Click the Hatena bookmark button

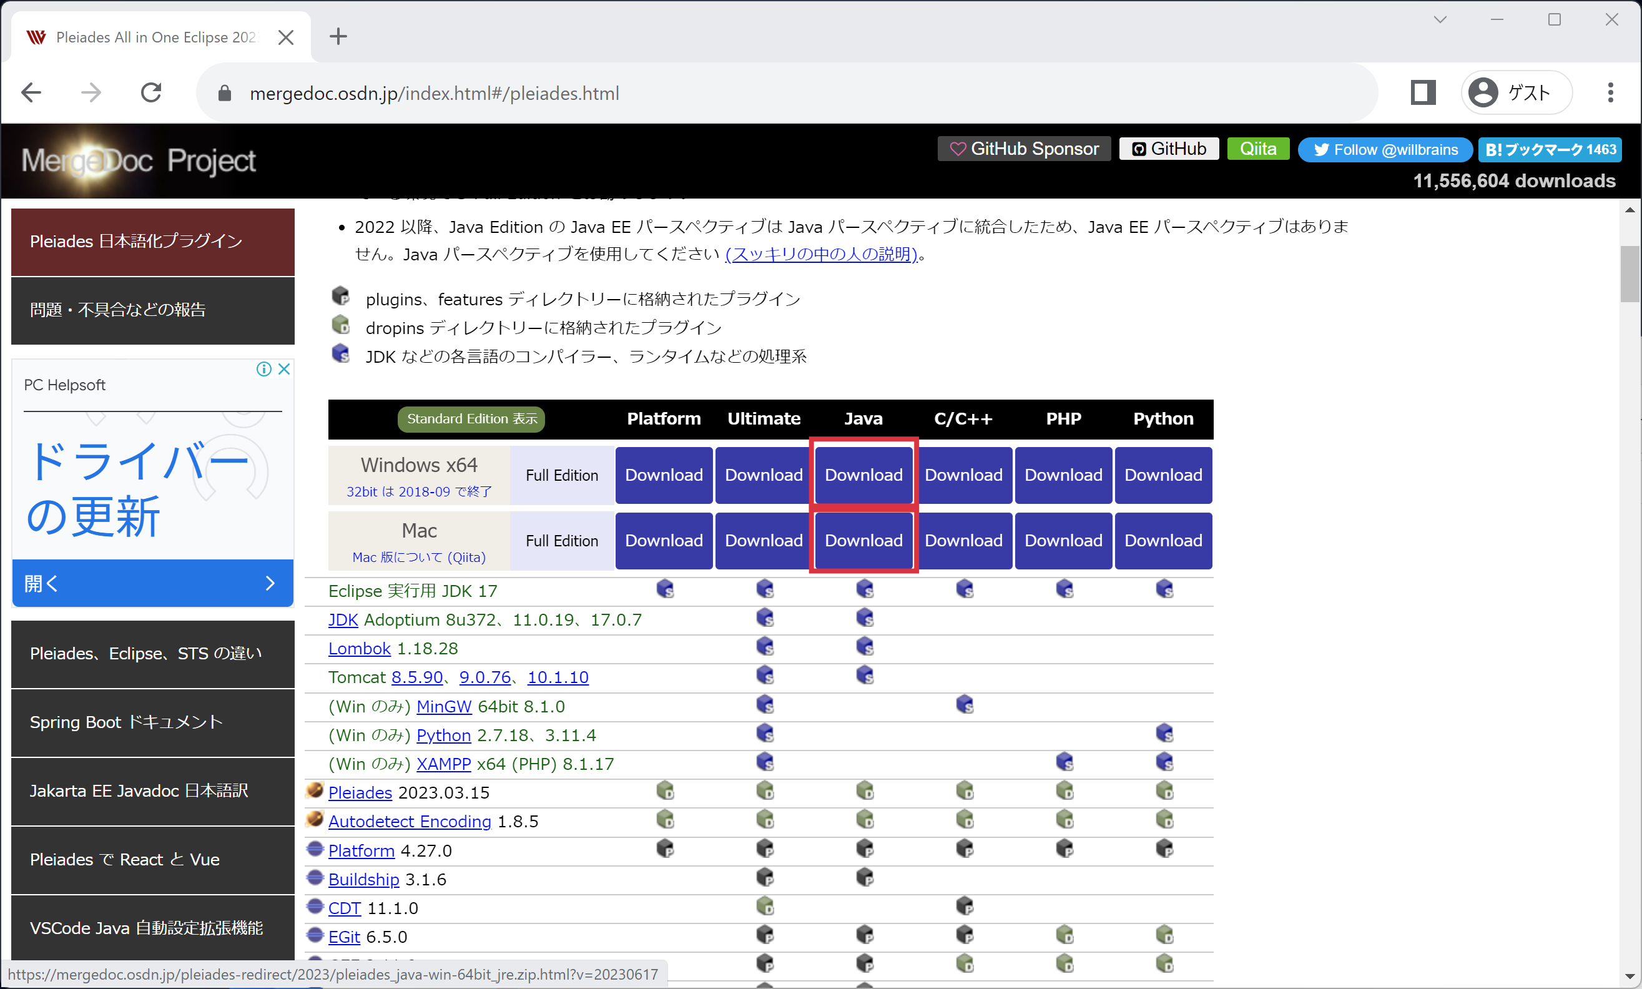coord(1550,149)
